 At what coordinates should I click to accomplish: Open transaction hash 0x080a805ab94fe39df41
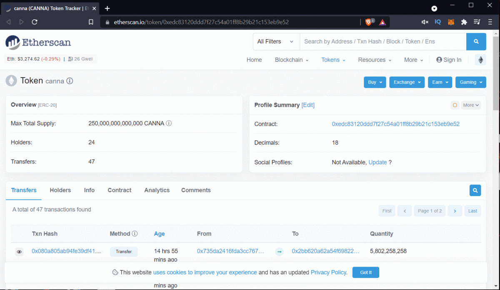coord(66,251)
